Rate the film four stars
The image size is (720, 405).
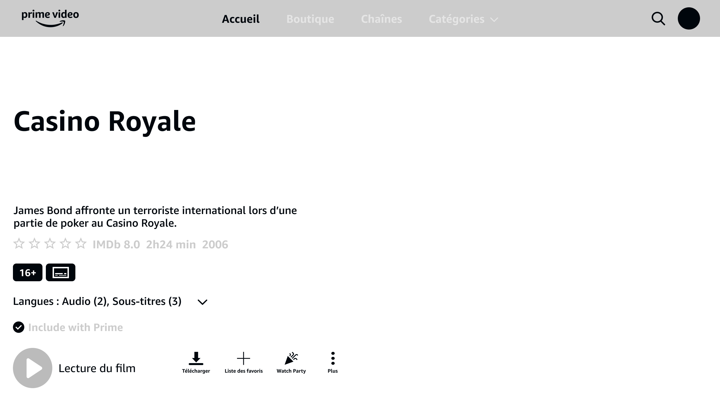[x=65, y=244]
